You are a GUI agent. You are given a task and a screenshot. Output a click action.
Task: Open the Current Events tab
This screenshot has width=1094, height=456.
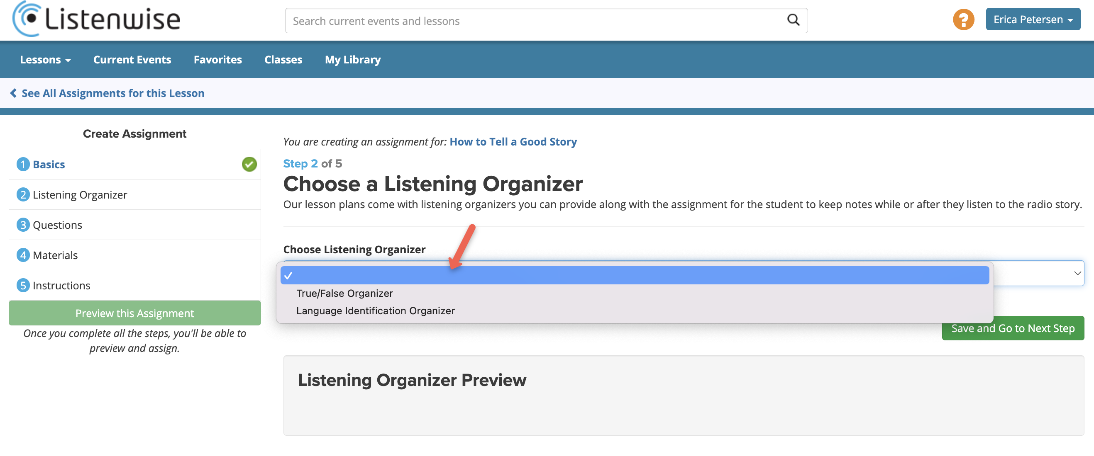click(132, 60)
